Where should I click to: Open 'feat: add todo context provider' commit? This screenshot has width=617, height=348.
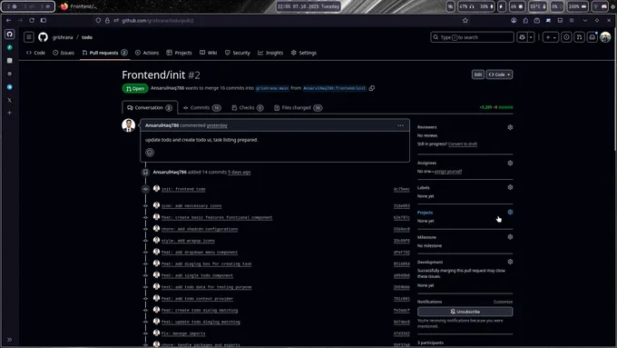coord(197,299)
